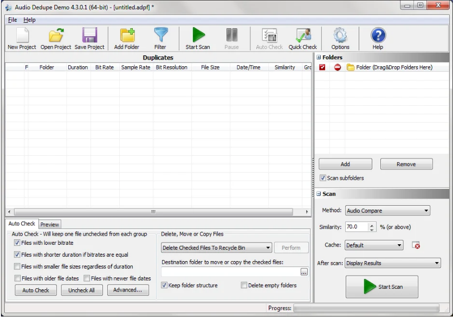Increase Similarity with the up spinner arrow
453x317 pixels.
pyautogui.click(x=372, y=225)
